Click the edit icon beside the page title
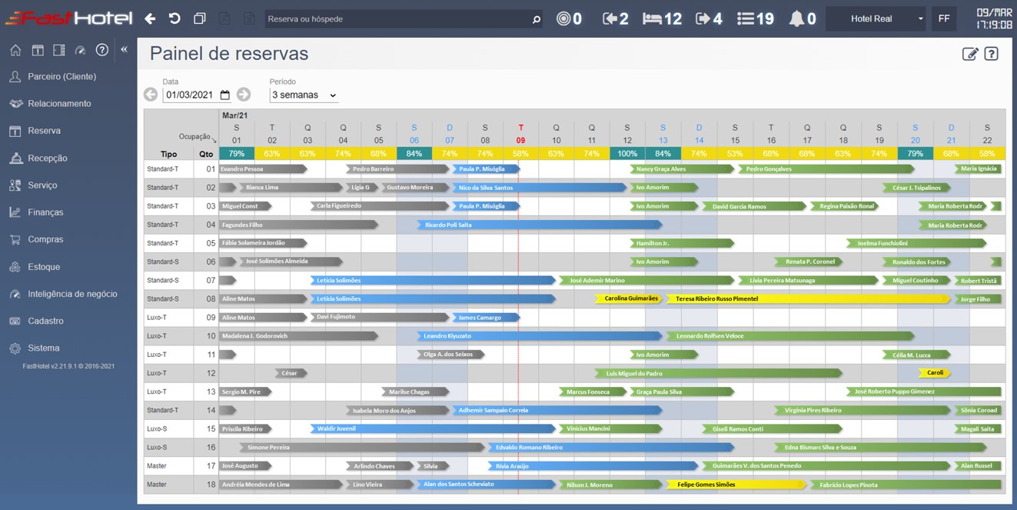The image size is (1017, 510). click(x=970, y=54)
